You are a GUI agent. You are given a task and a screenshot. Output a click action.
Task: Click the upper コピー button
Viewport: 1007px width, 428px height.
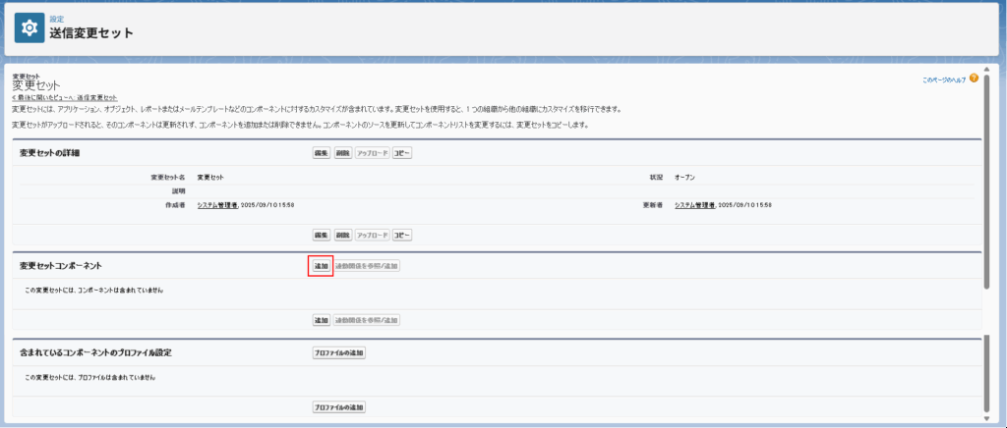402,154
